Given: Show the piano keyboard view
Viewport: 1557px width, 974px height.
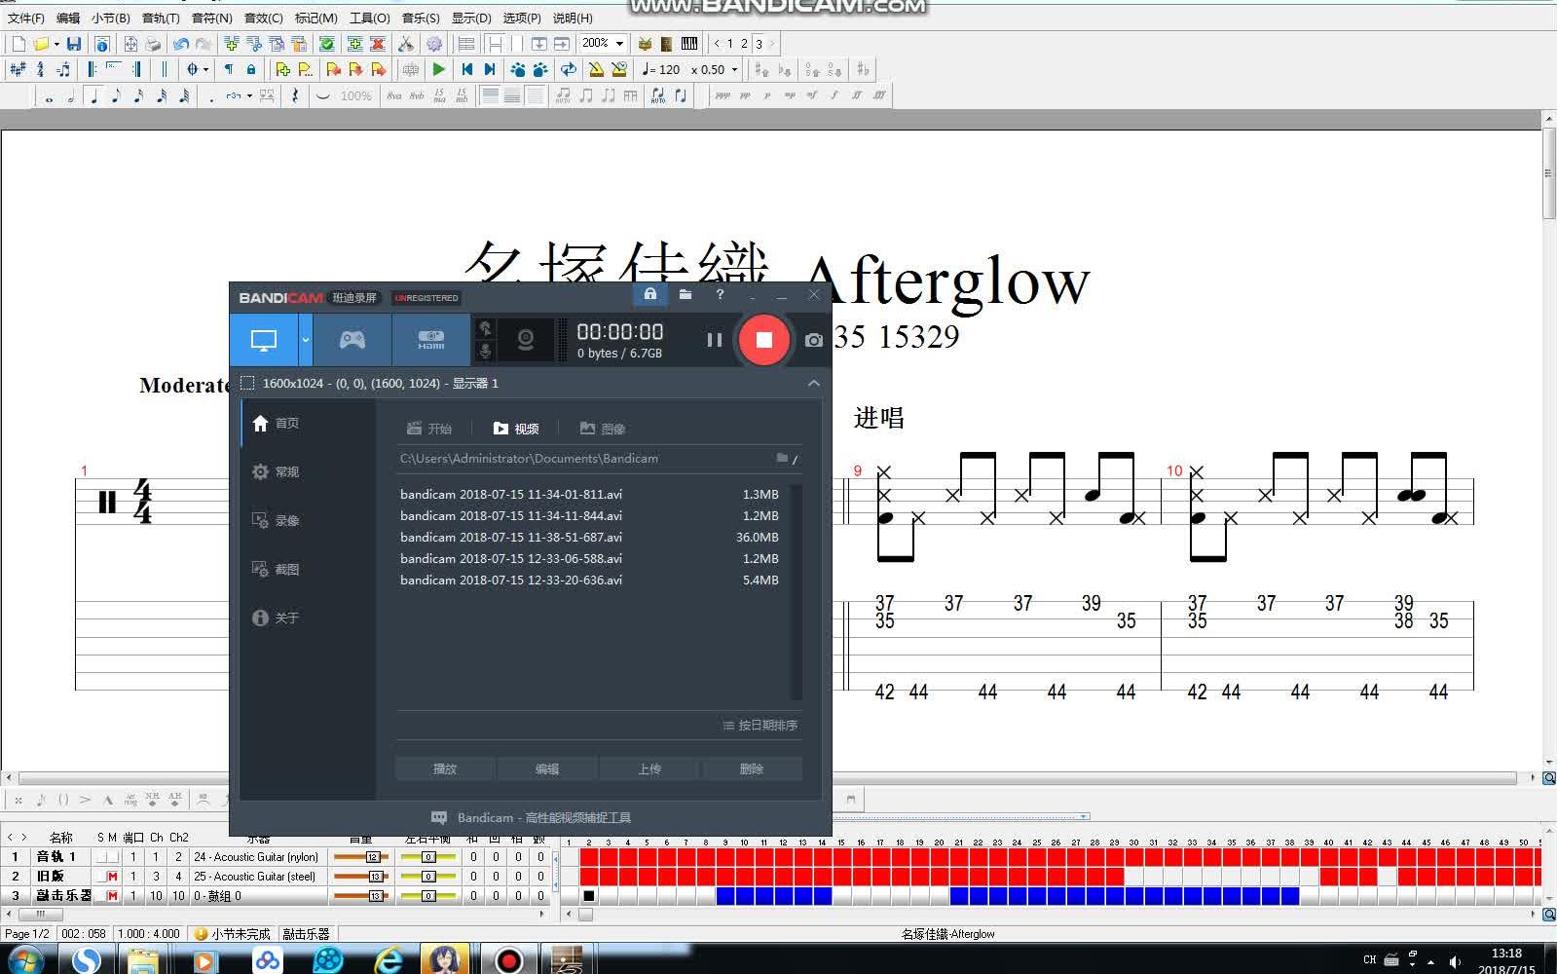Looking at the screenshot, I should coord(689,44).
